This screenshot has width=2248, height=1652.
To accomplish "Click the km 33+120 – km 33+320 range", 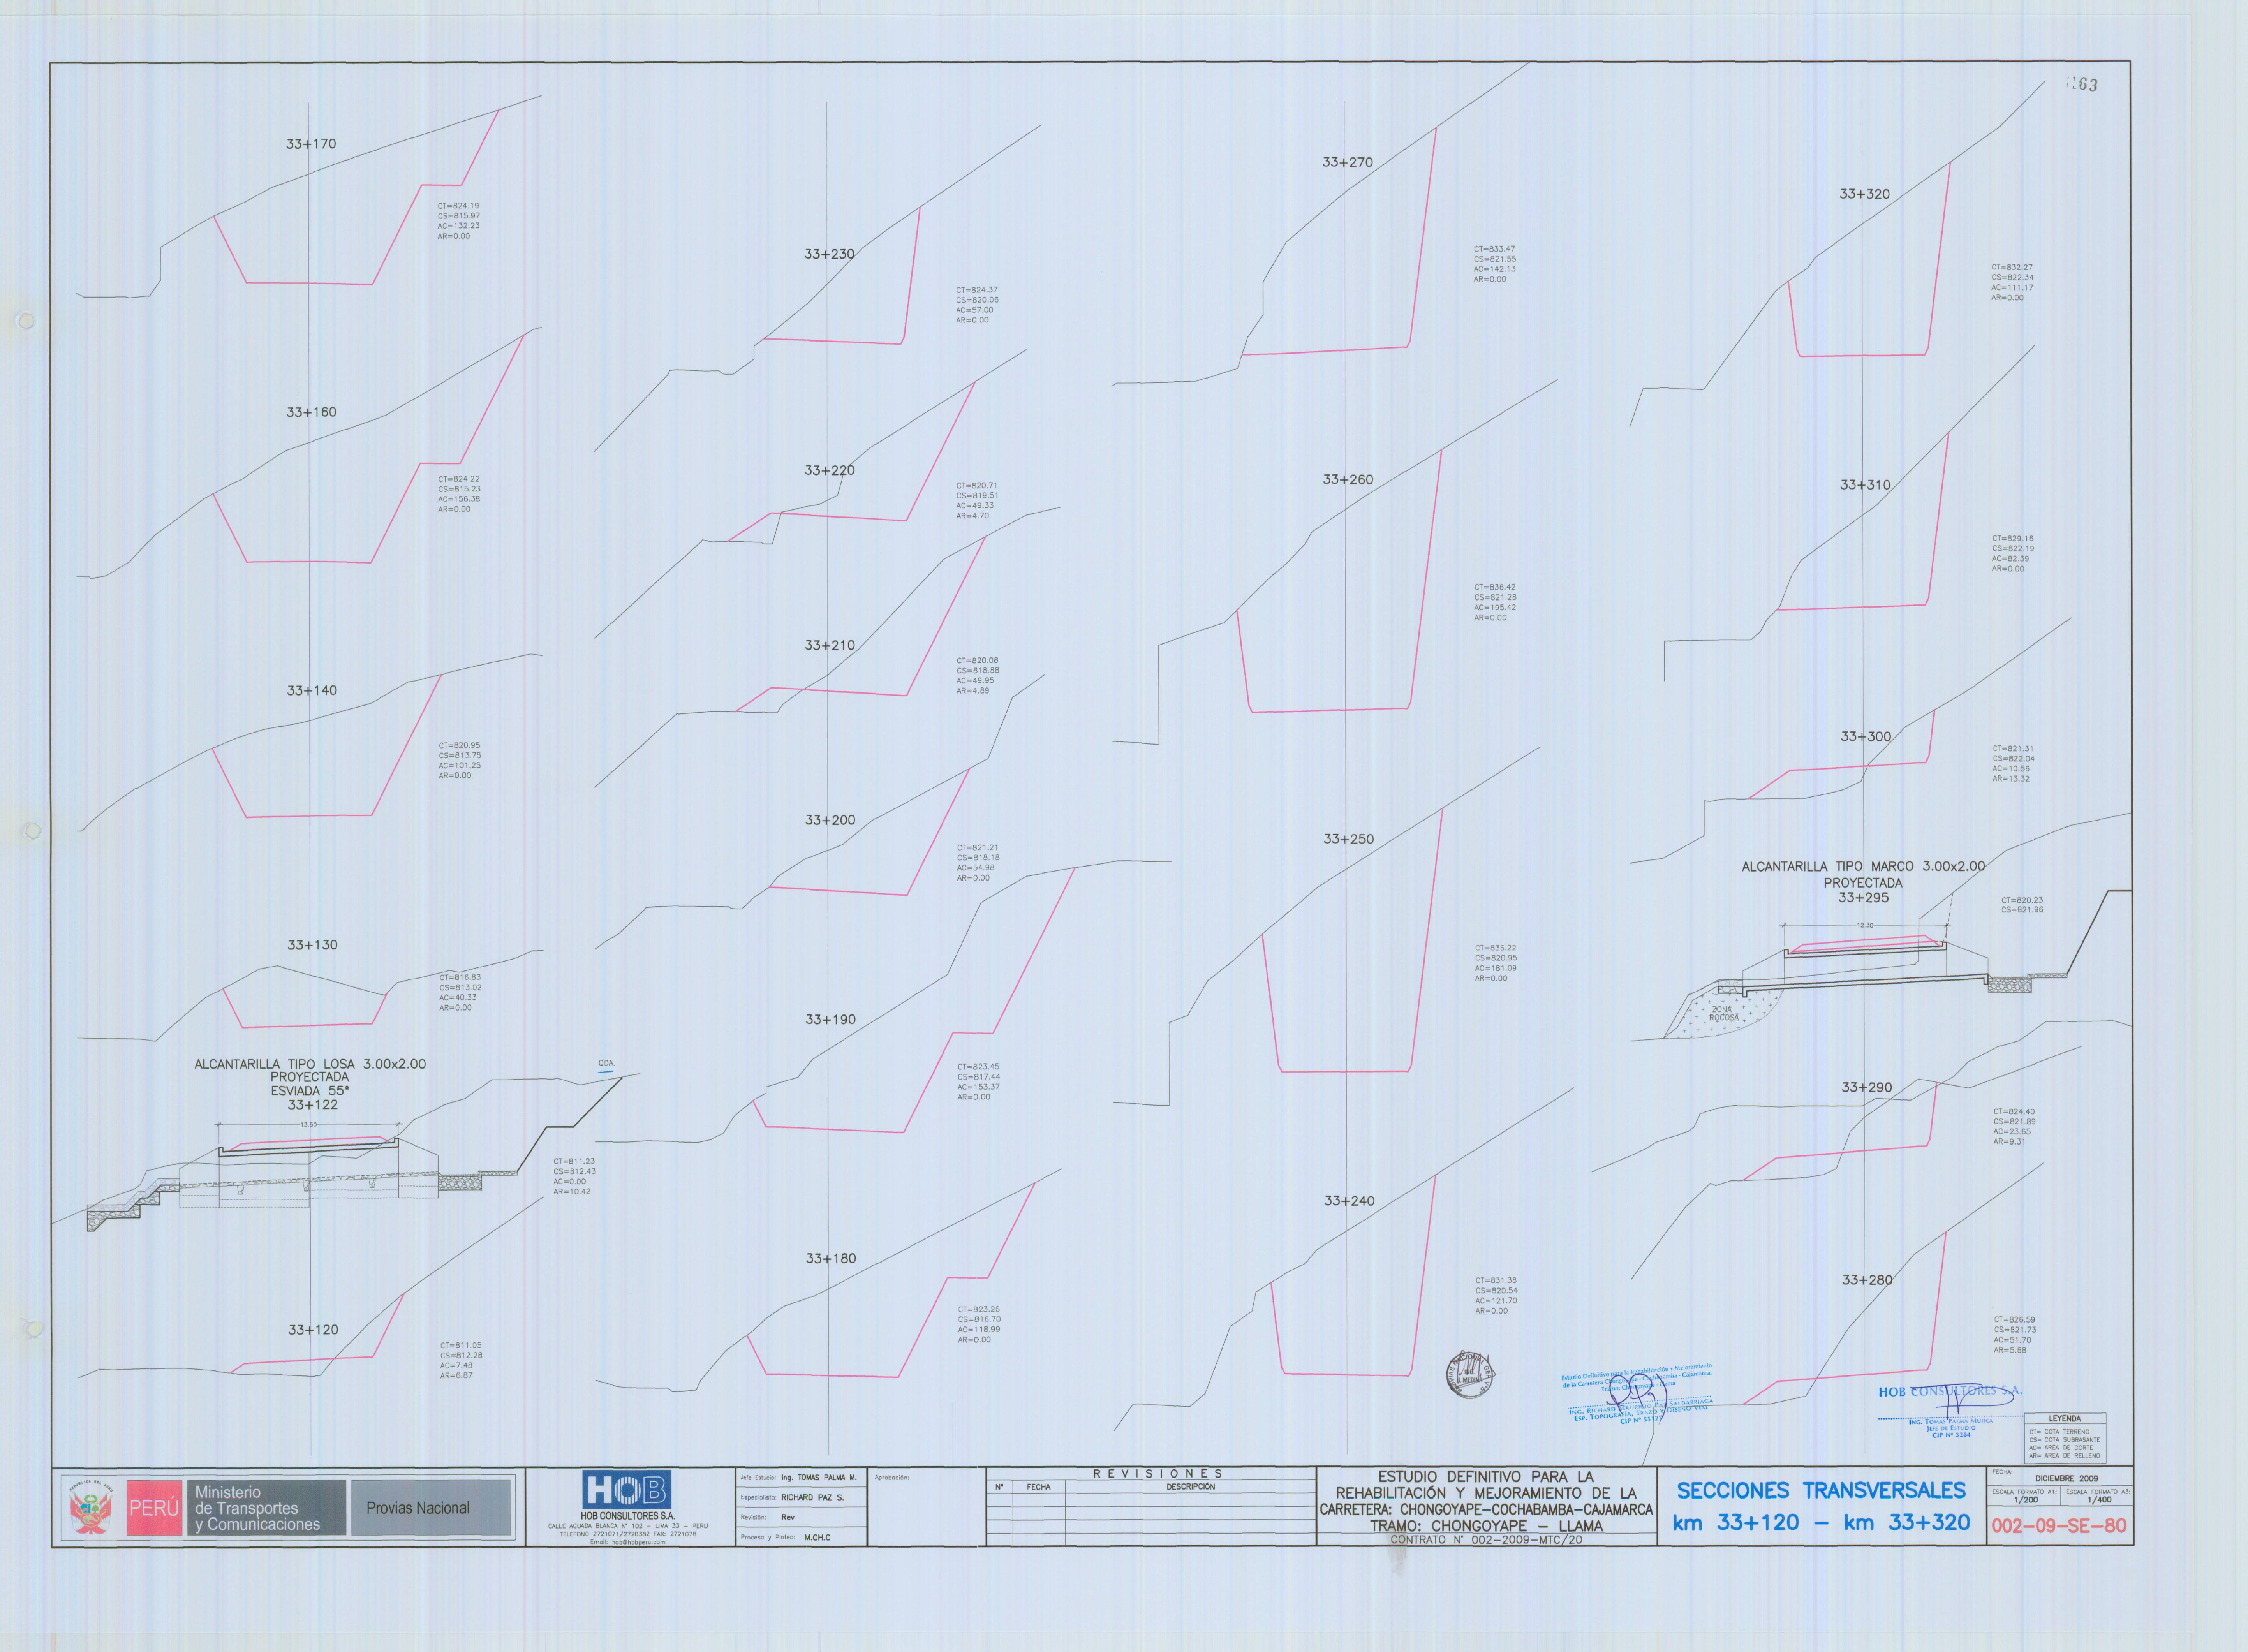I will (x=1821, y=1523).
